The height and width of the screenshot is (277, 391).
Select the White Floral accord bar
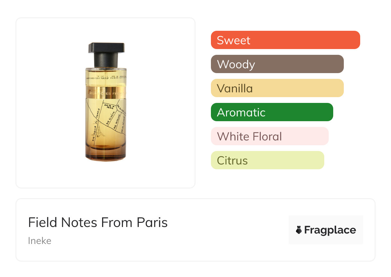[270, 136]
